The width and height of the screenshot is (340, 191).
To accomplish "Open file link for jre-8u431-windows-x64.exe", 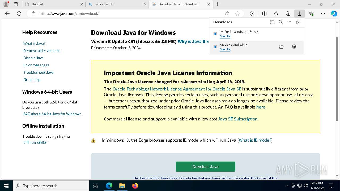I will point(225,36).
